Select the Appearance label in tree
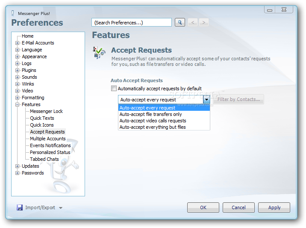Screen dimensions: 306x228 pos(34,56)
